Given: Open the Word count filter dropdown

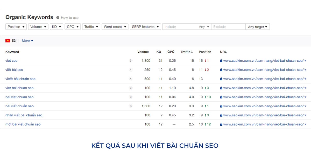Looking at the screenshot, I should [115, 27].
